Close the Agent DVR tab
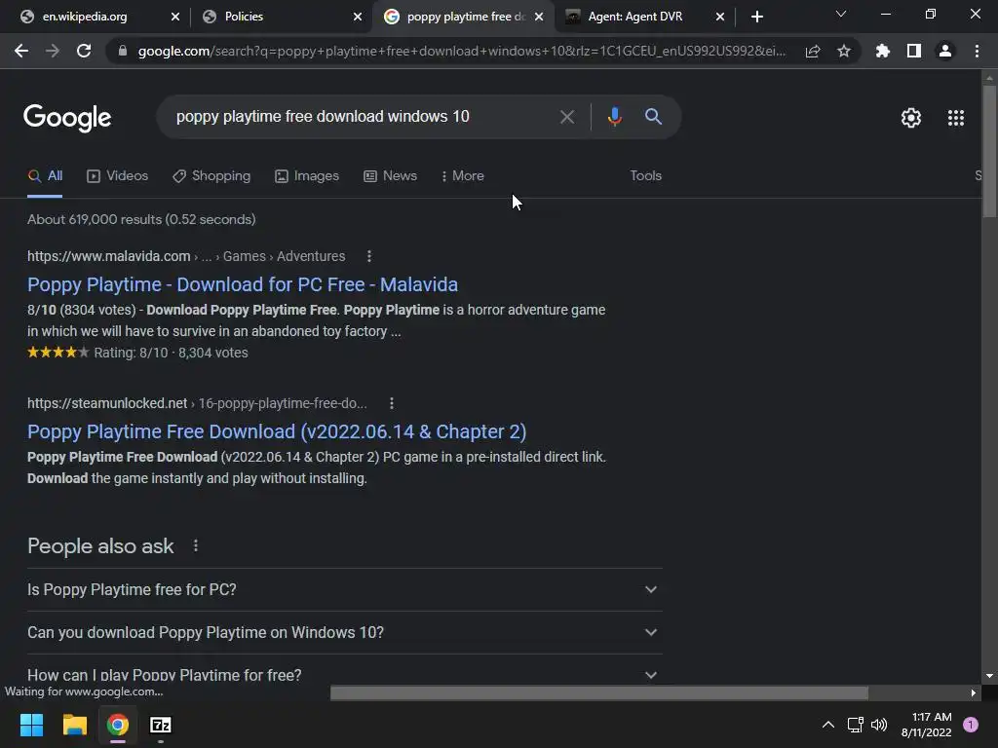 720,17
